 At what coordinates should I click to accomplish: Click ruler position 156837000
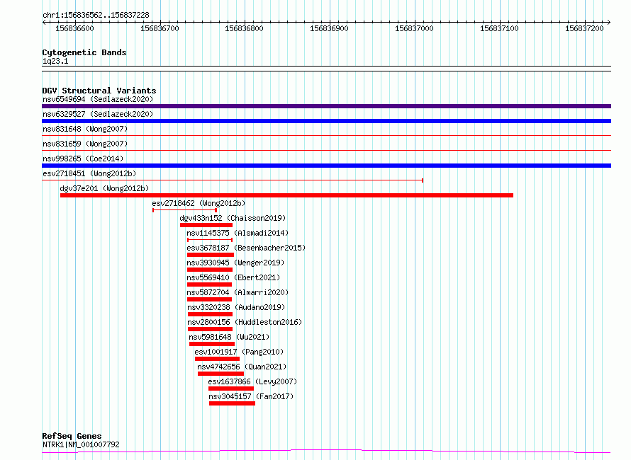pyautogui.click(x=414, y=28)
